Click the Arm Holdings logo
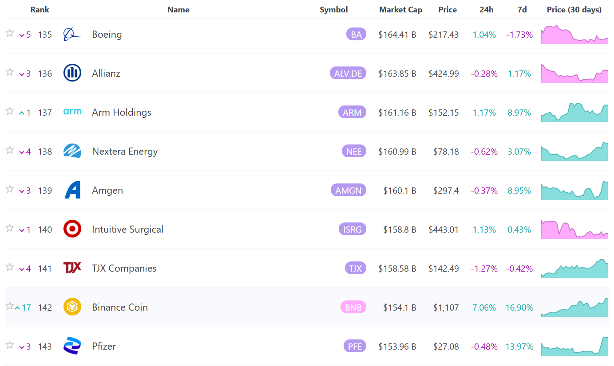The height and width of the screenshot is (366, 614). [72, 112]
